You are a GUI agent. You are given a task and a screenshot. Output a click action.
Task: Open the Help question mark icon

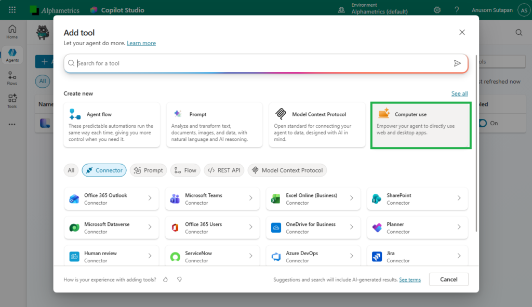click(457, 10)
